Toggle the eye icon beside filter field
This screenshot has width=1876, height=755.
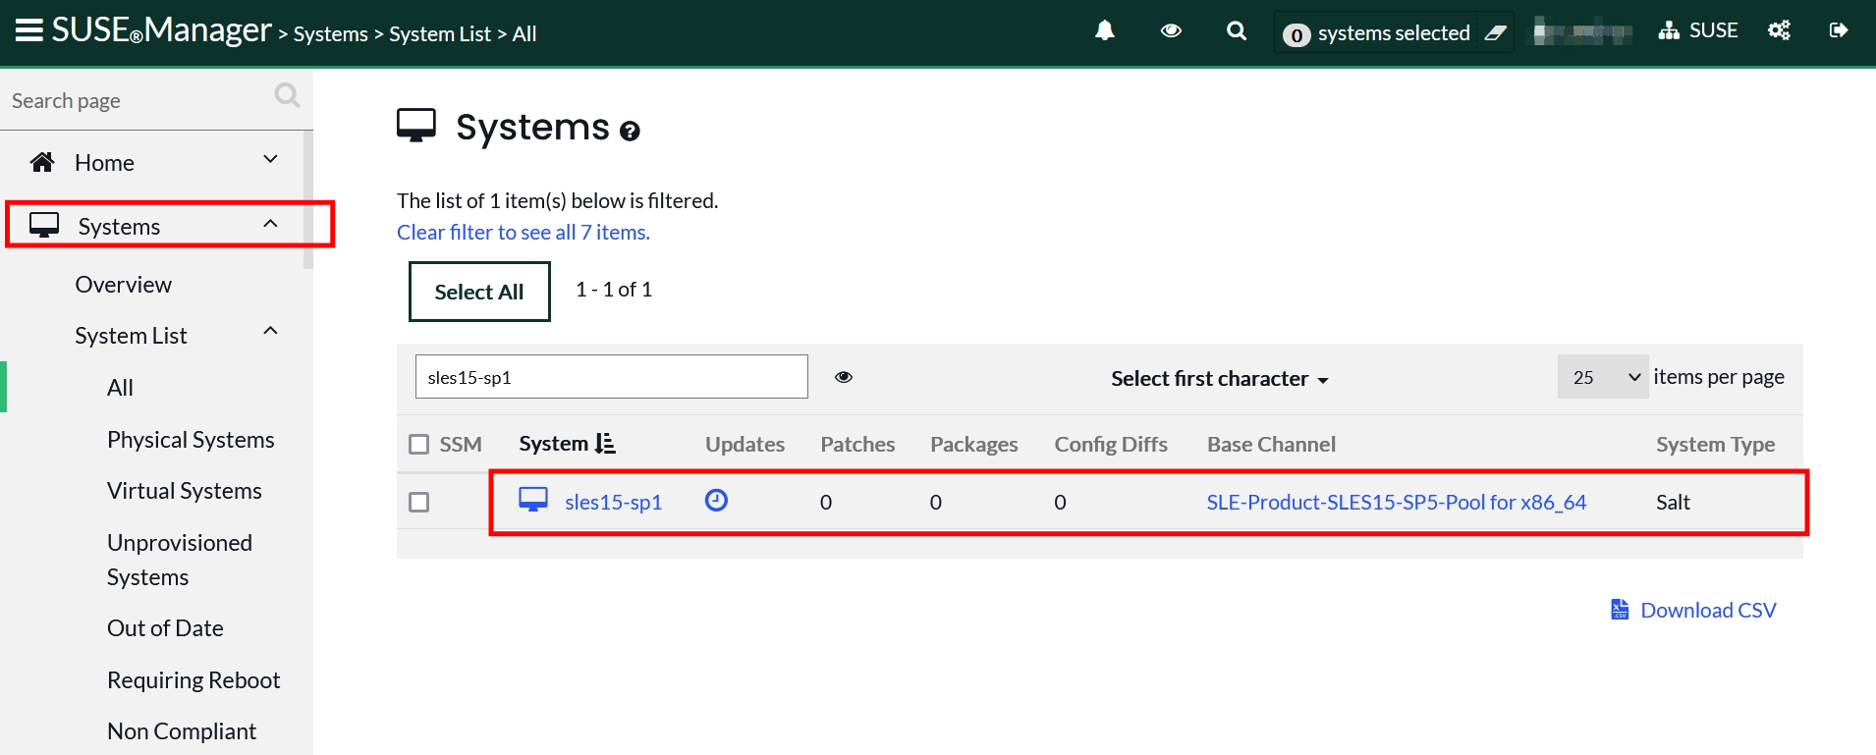tap(844, 377)
